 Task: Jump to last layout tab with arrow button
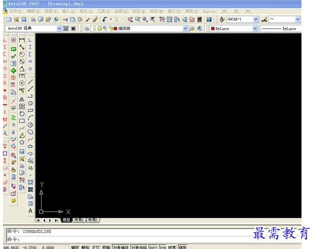57,220
